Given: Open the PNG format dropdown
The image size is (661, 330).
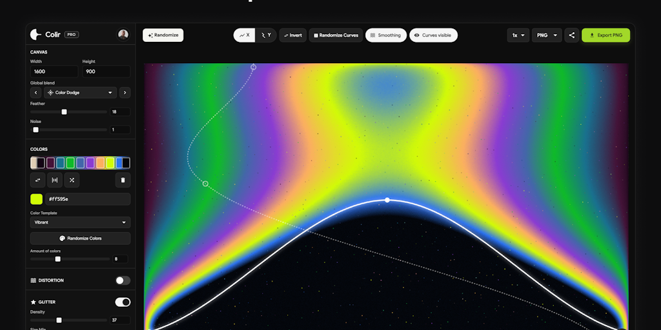Looking at the screenshot, I should (x=547, y=35).
